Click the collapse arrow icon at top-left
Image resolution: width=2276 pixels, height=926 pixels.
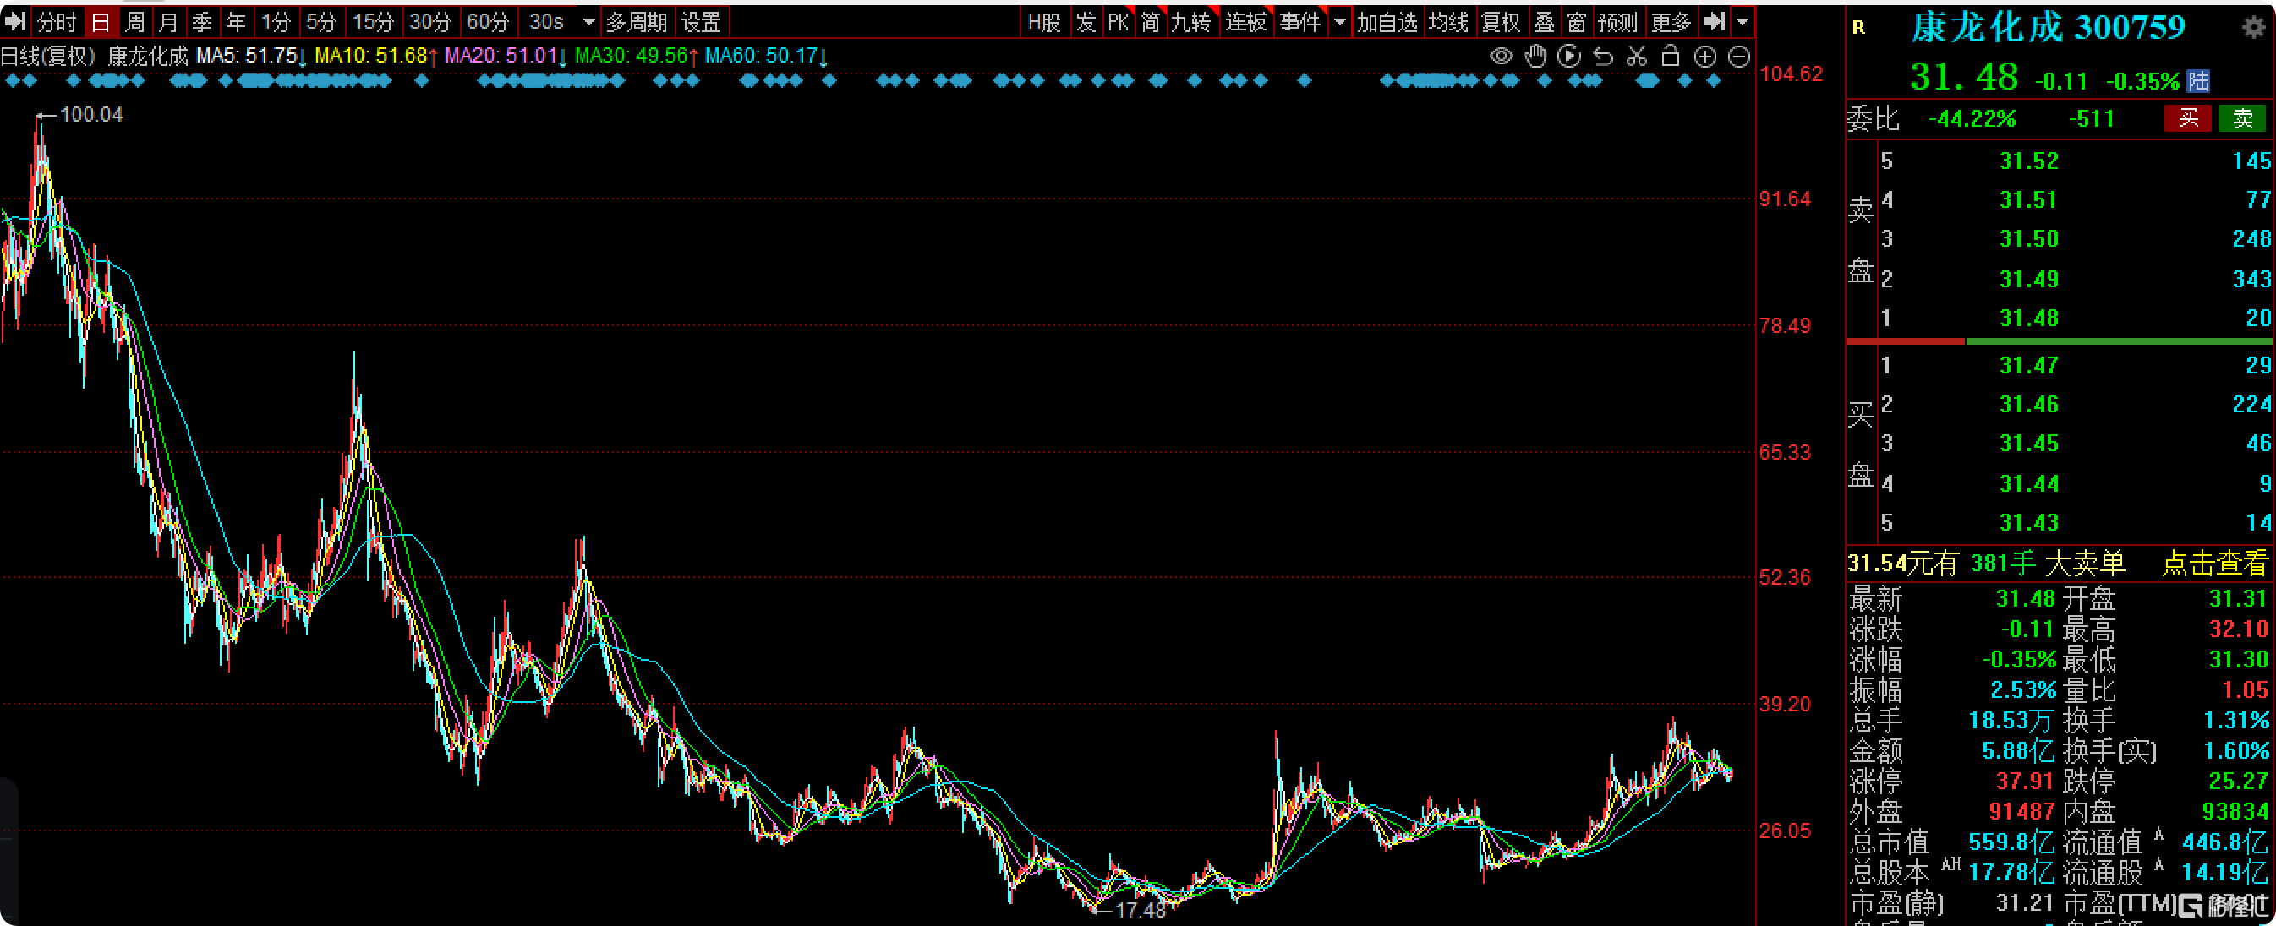tap(15, 21)
